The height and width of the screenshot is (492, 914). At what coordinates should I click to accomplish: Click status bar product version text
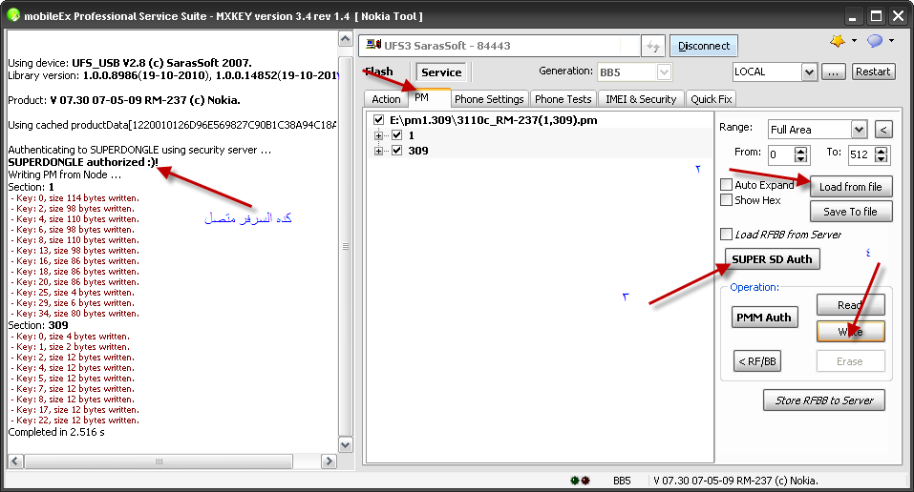[735, 481]
